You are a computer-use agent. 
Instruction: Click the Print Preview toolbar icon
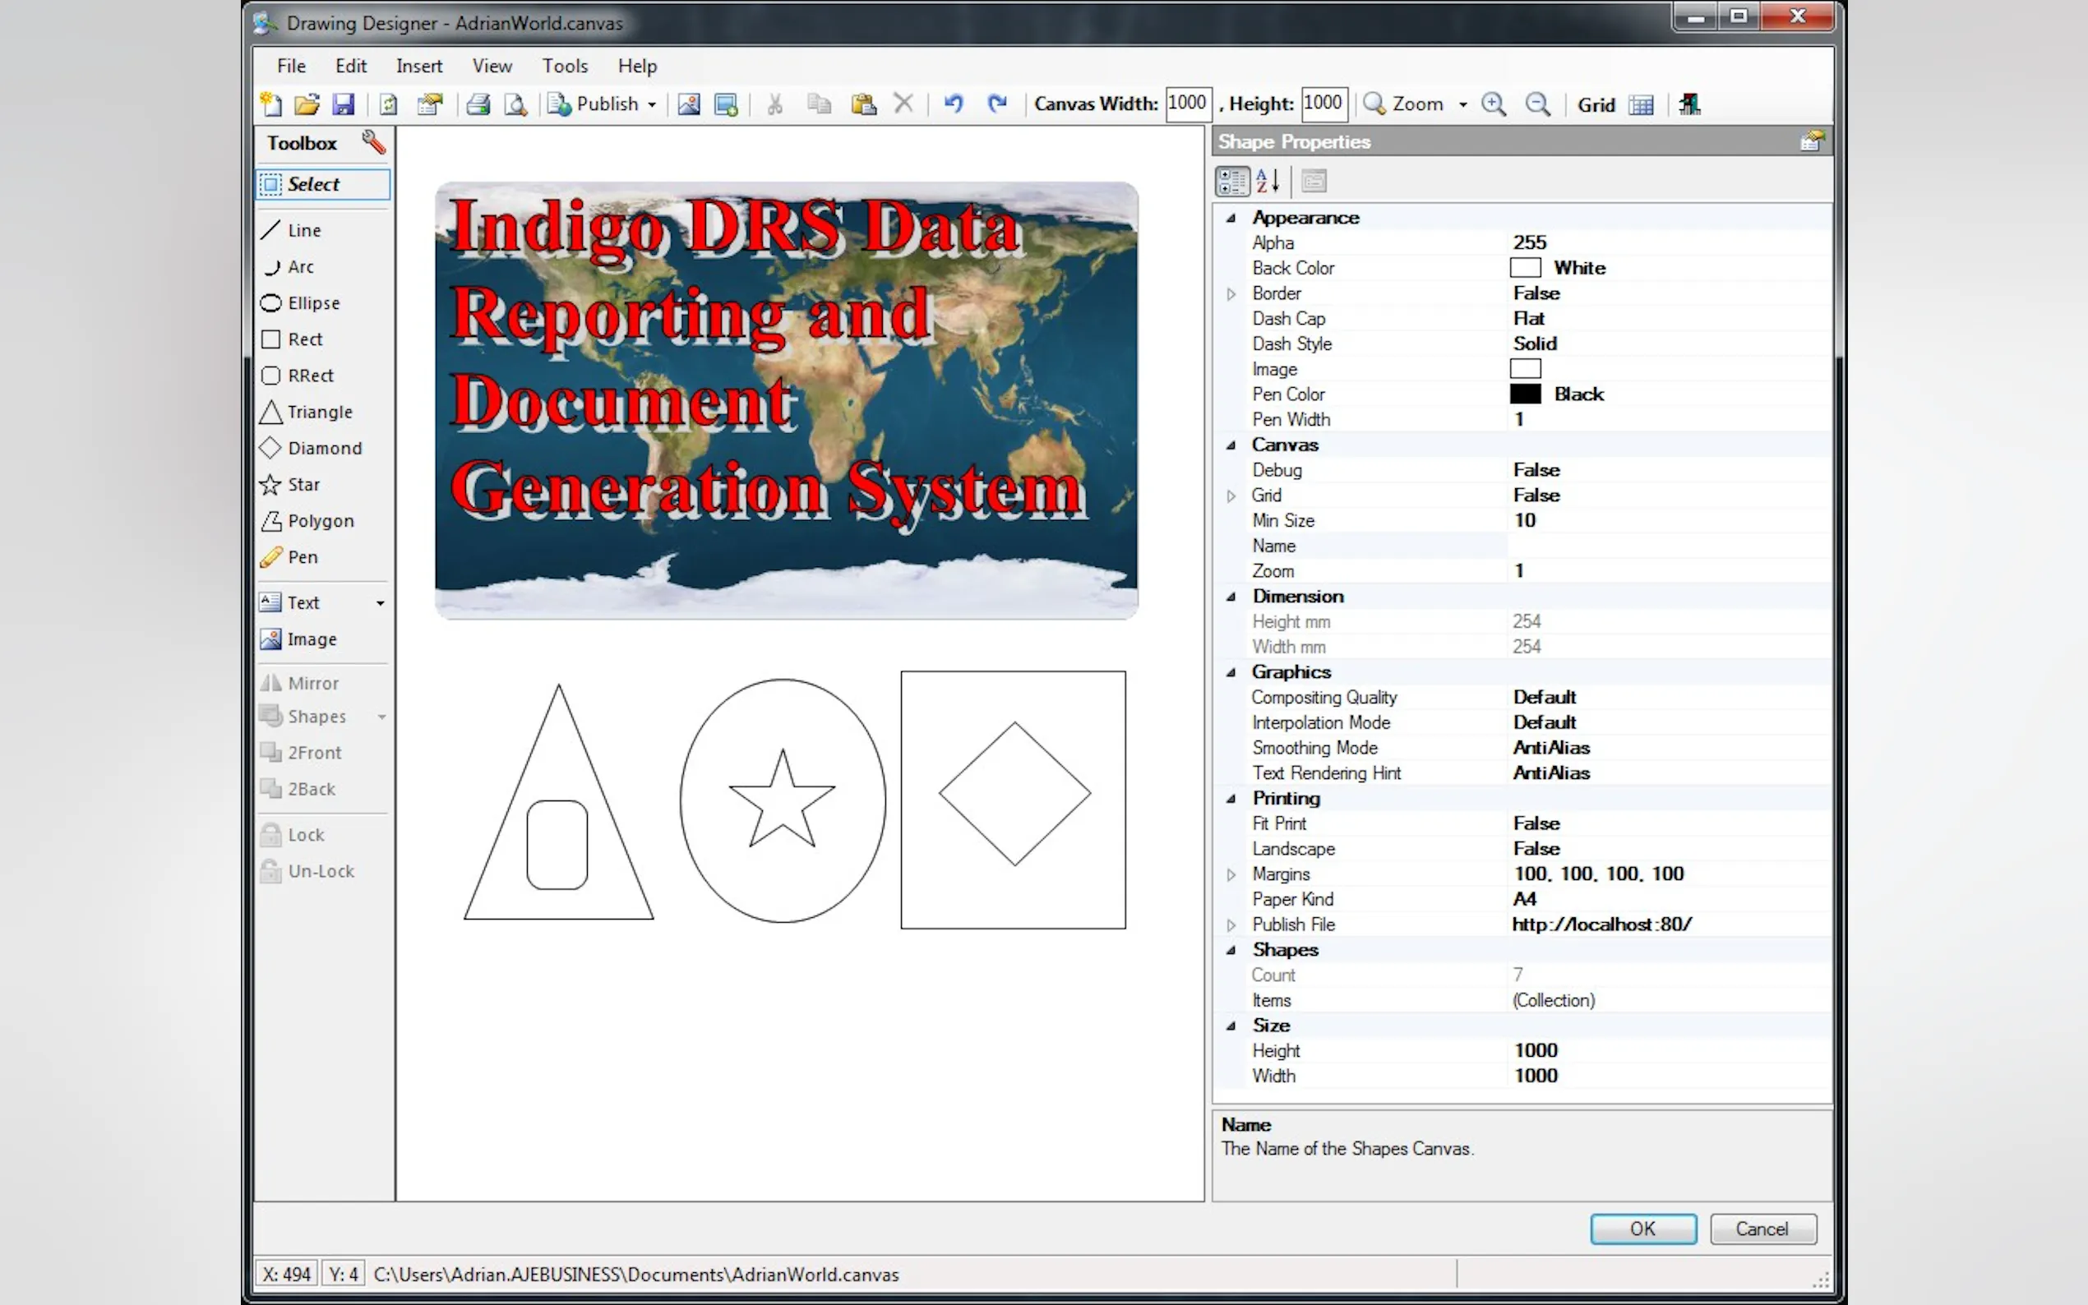click(x=515, y=104)
